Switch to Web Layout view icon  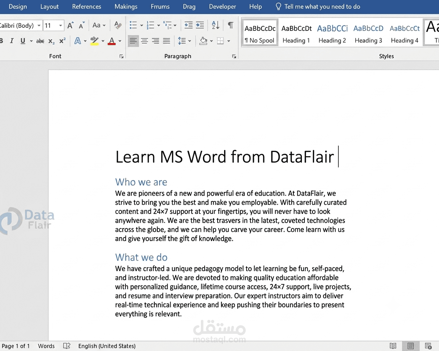point(428,346)
